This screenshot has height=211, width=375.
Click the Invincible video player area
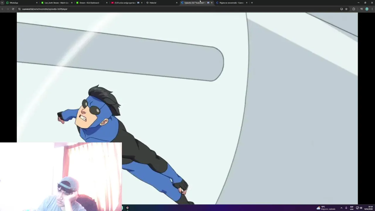[187, 108]
